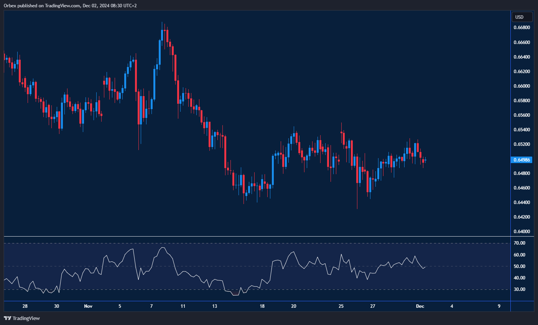The height and width of the screenshot is (325, 538).
Task: Select the Nov label on the time axis
Action: click(x=88, y=306)
